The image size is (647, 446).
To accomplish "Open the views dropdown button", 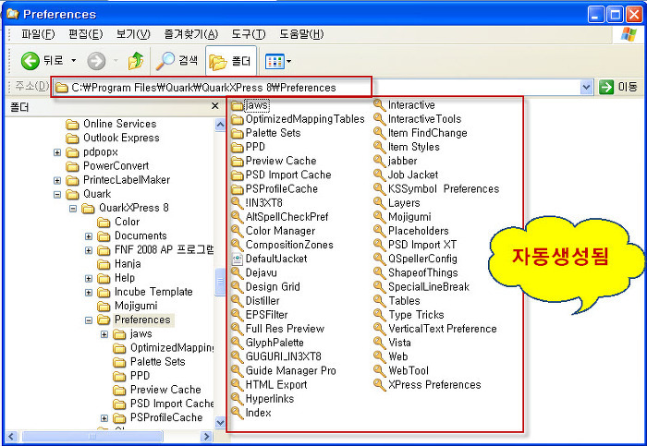I will (277, 62).
